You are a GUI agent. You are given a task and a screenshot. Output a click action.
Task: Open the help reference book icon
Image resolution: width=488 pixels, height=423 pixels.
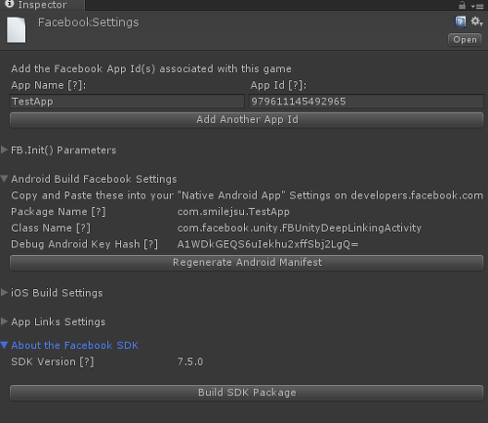point(461,21)
